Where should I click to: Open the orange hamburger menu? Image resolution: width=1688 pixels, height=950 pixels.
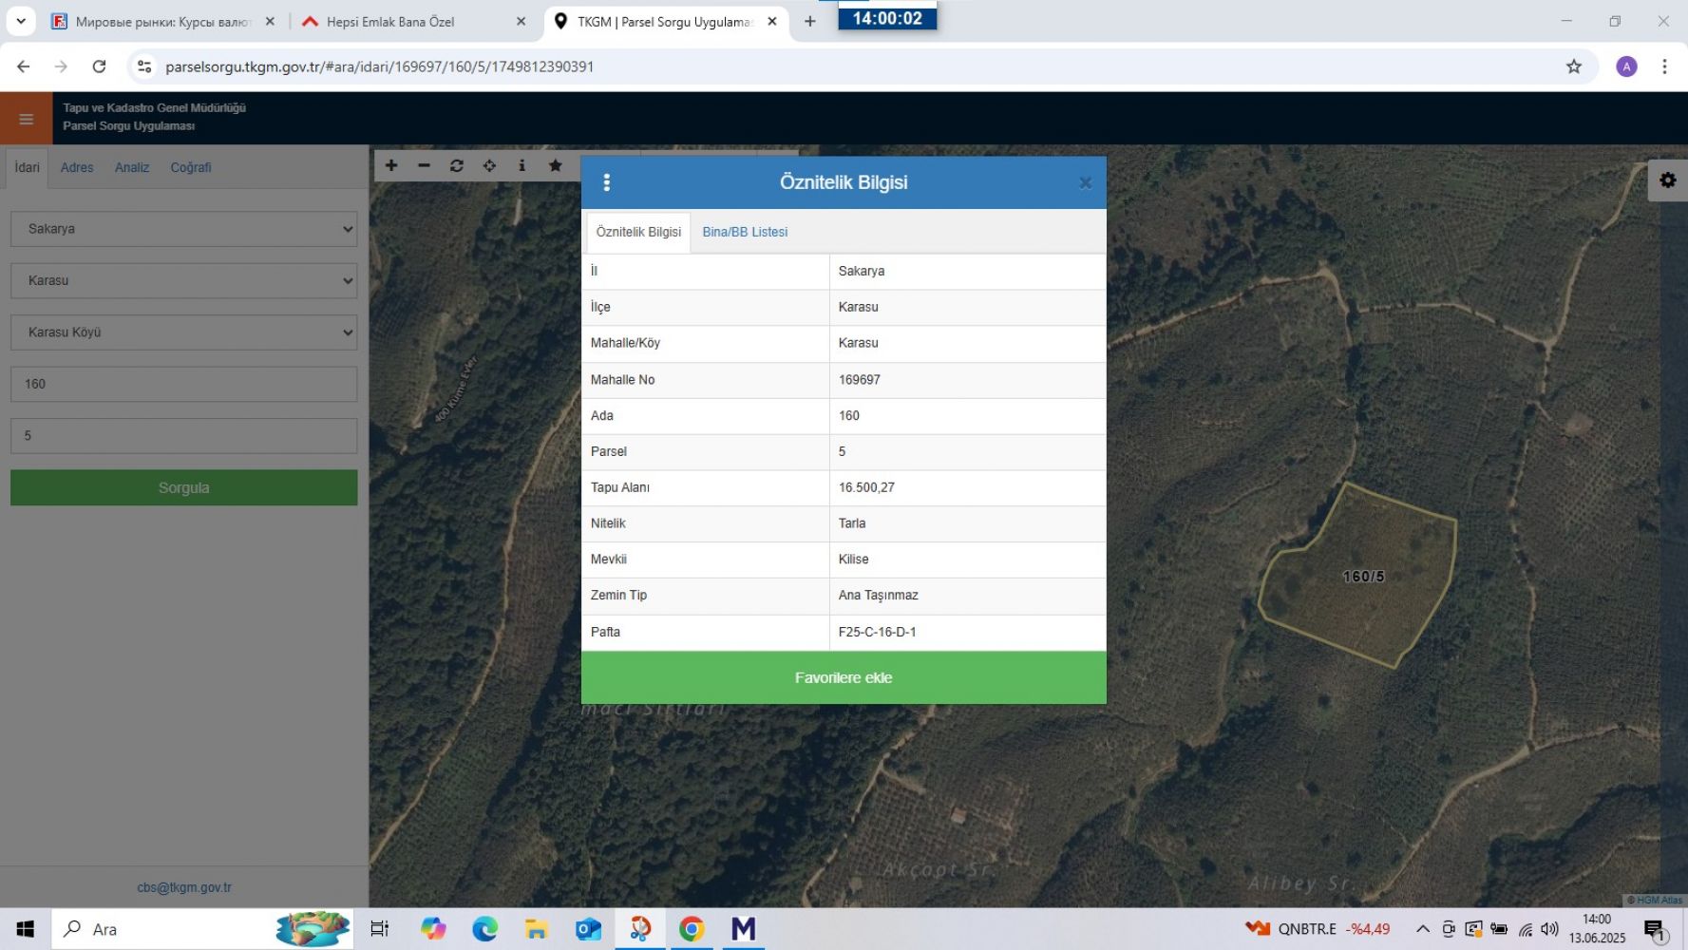(x=26, y=119)
